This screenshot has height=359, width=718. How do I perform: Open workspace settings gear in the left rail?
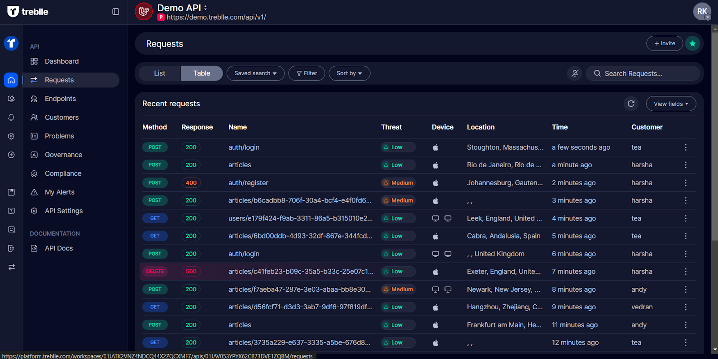point(11,136)
